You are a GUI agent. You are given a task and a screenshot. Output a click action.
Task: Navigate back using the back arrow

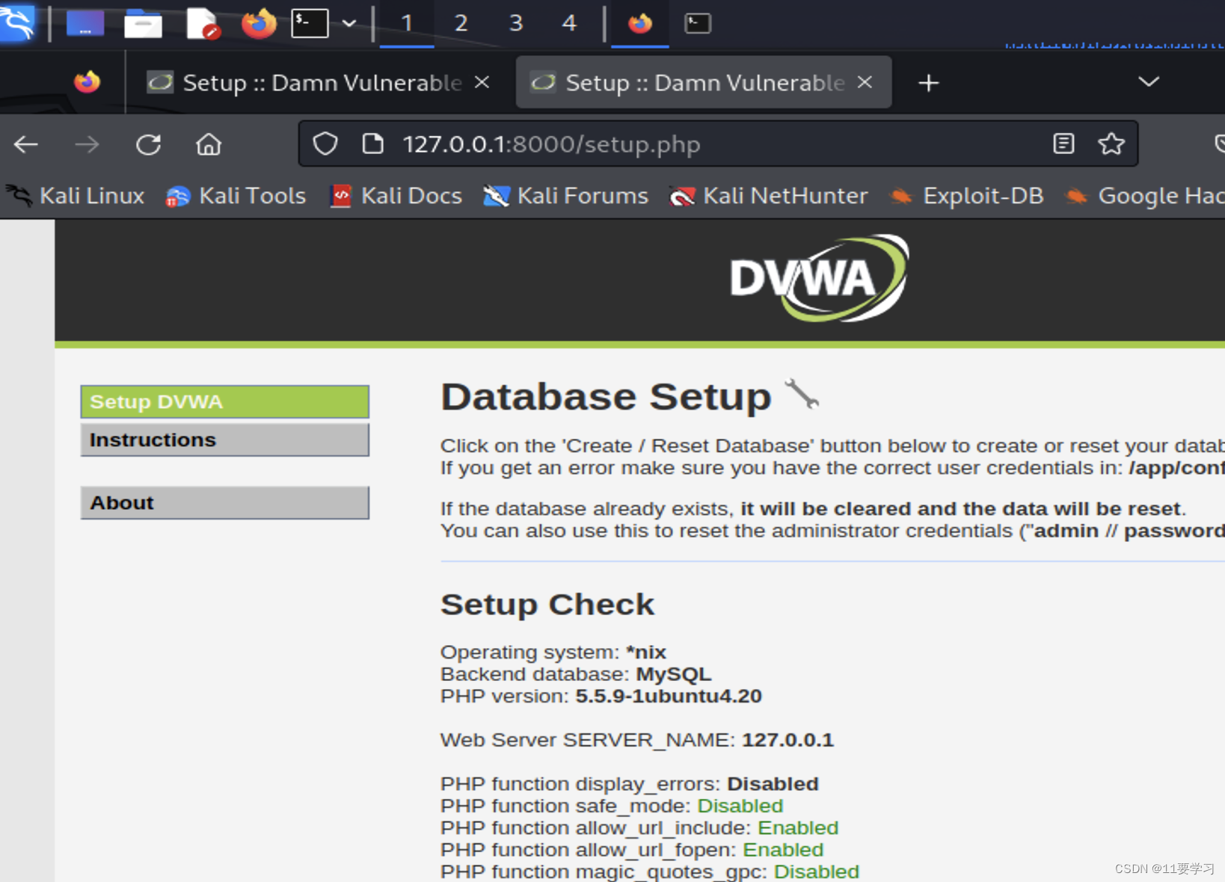pos(25,144)
